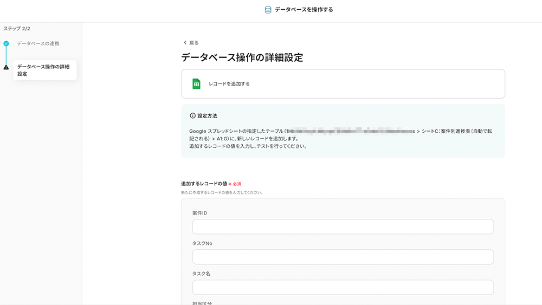Click the Google Sheets icon in the card

[x=196, y=84]
